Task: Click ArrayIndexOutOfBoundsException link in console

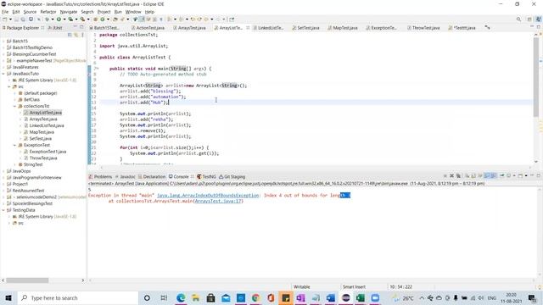Action: point(208,196)
